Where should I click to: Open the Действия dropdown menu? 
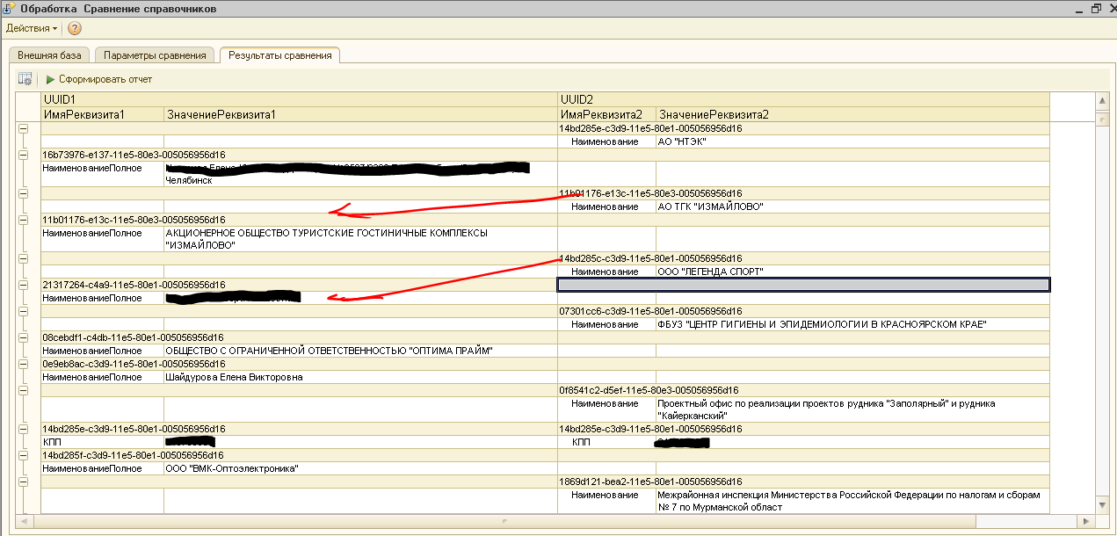(32, 28)
